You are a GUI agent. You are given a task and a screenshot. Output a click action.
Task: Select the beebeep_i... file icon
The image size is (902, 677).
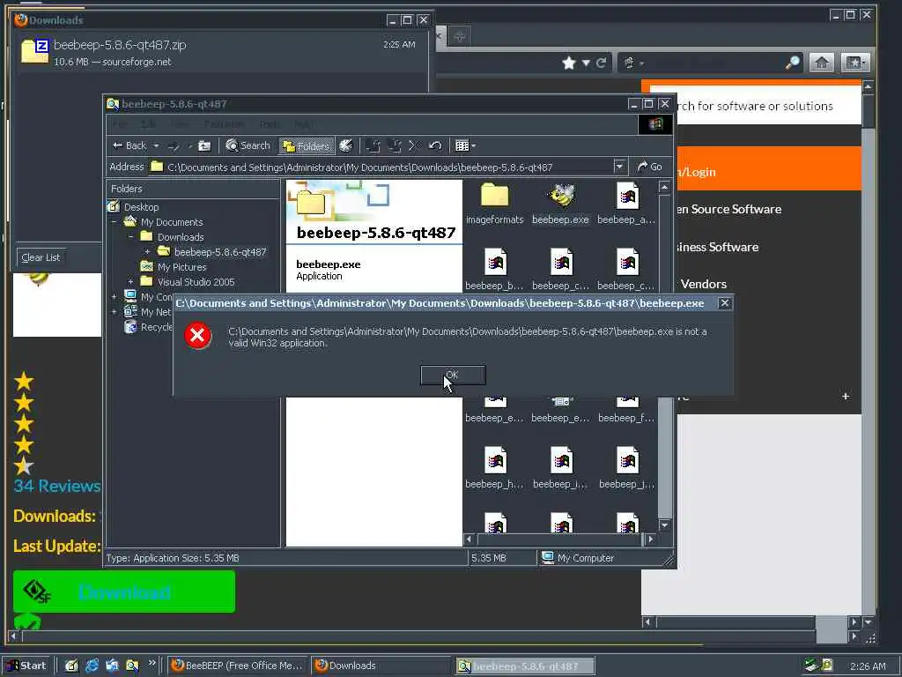pos(561,460)
